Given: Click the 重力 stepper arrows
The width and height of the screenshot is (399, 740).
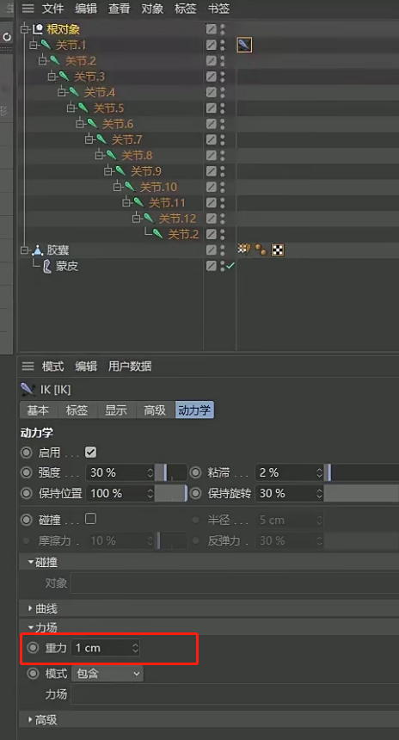Looking at the screenshot, I should click(135, 648).
